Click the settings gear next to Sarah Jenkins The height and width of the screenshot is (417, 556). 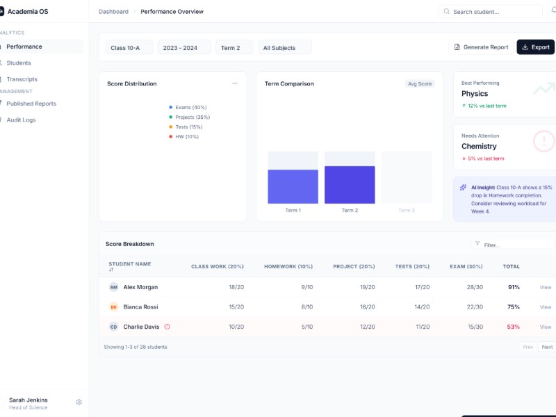coord(79,402)
